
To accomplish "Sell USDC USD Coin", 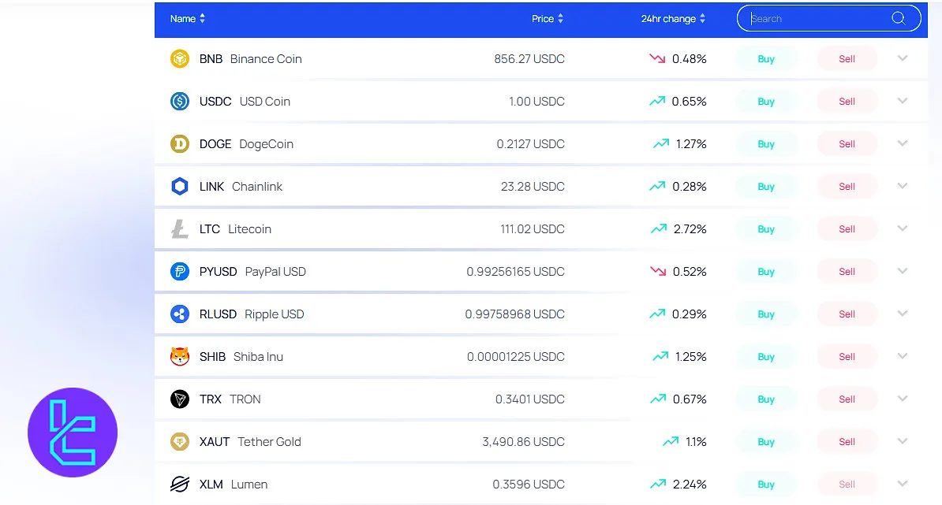I will [x=847, y=102].
